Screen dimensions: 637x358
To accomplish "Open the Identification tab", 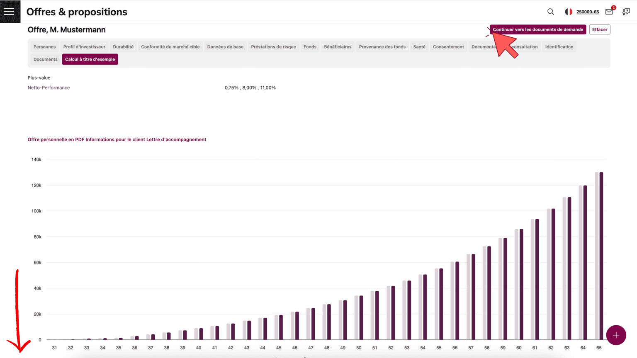I will (x=559, y=47).
